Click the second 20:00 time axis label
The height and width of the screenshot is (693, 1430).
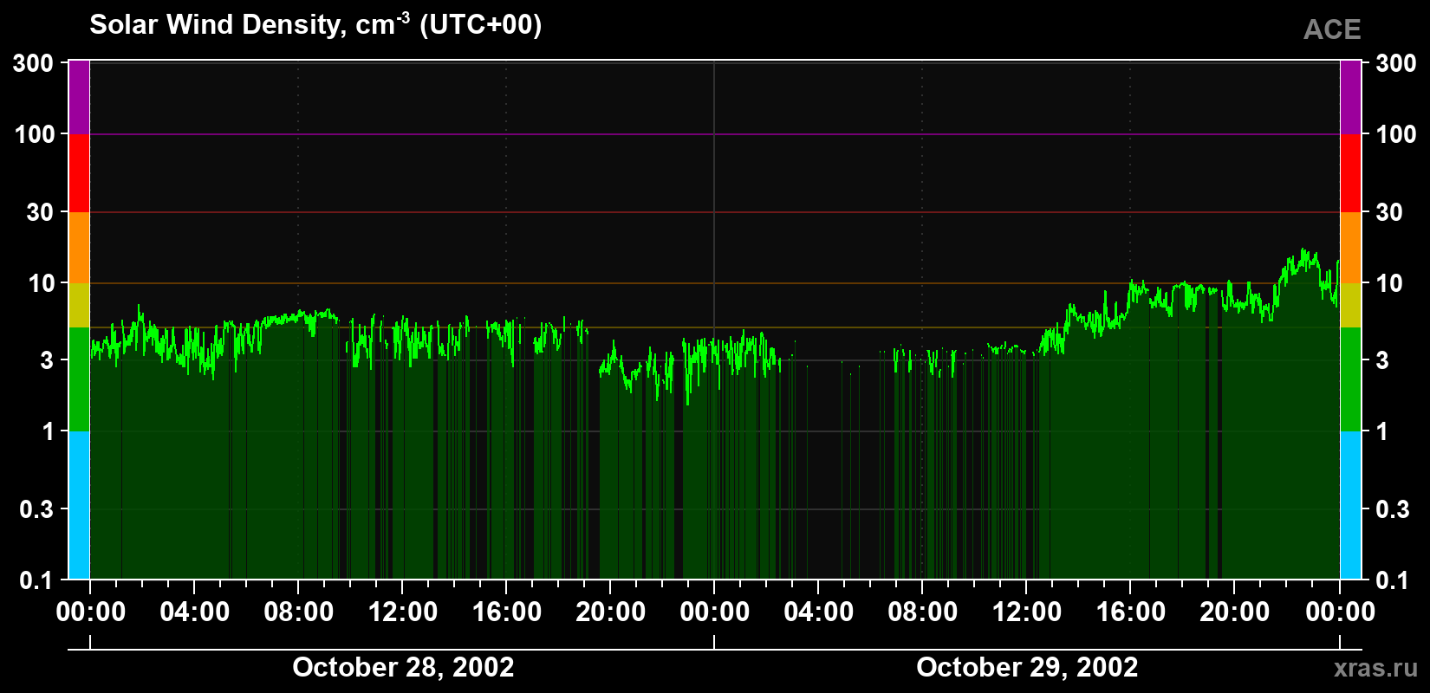[1235, 612]
